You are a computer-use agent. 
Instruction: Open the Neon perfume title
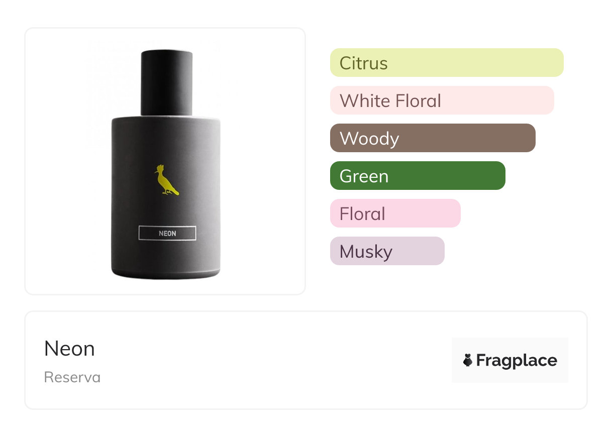tap(69, 349)
